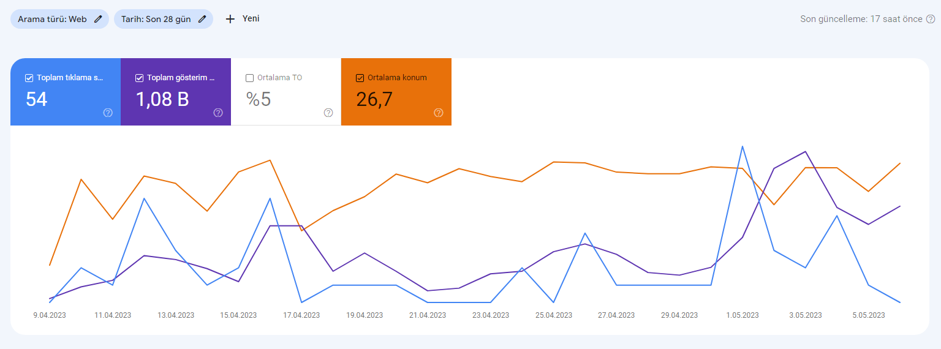
Task: Edit the Arama türü: Web filter pencil icon
Action: coord(99,19)
